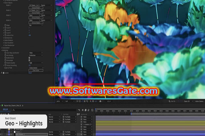
Task: Click the Clear Cache button
Action: coord(36,70)
